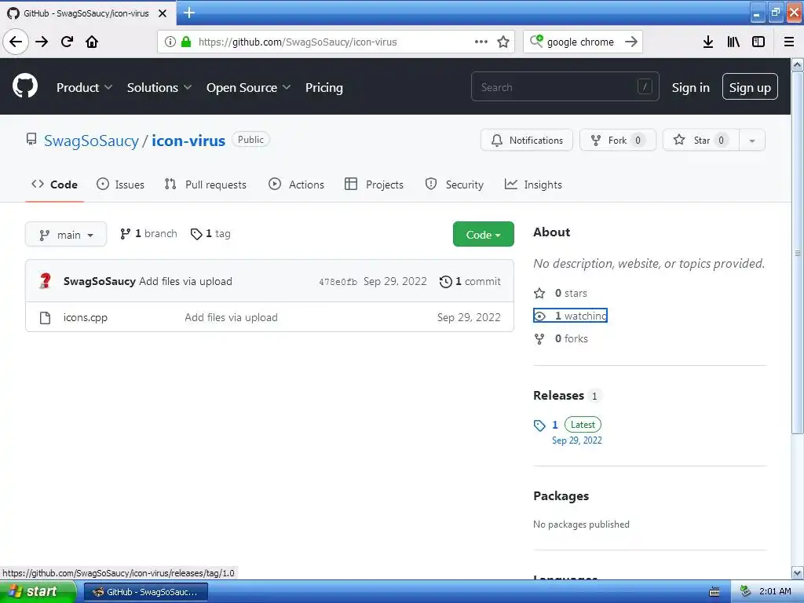This screenshot has height=603, width=804.
Task: Switch to the Issues tab
Action: (120, 185)
